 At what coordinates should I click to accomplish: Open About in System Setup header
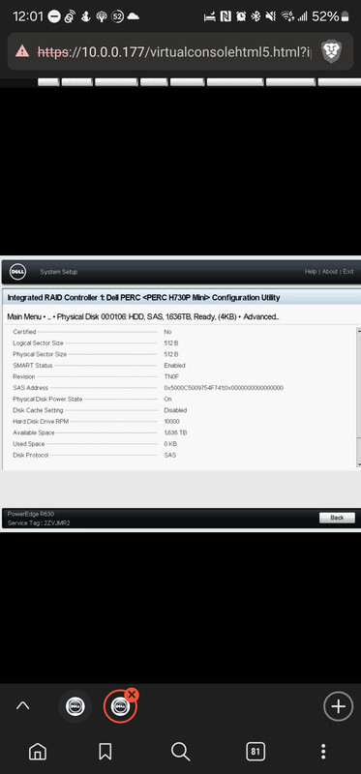click(x=330, y=272)
